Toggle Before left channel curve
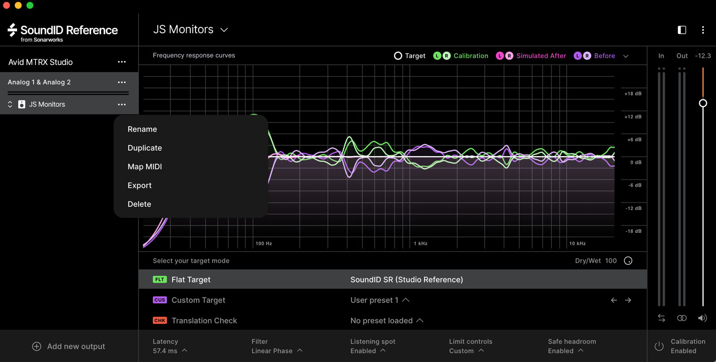 click(x=577, y=56)
